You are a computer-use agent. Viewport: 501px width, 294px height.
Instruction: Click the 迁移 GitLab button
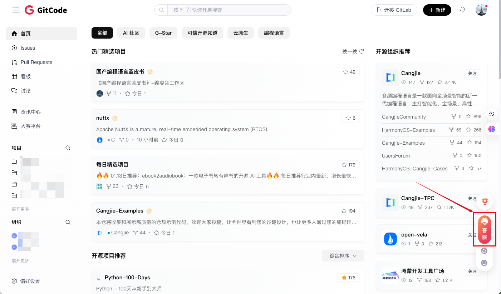(394, 10)
